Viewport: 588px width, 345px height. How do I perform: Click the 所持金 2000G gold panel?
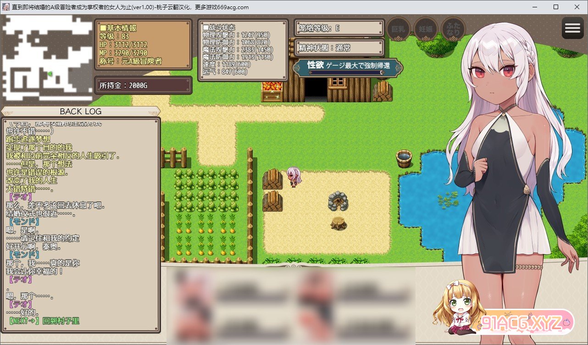(143, 85)
